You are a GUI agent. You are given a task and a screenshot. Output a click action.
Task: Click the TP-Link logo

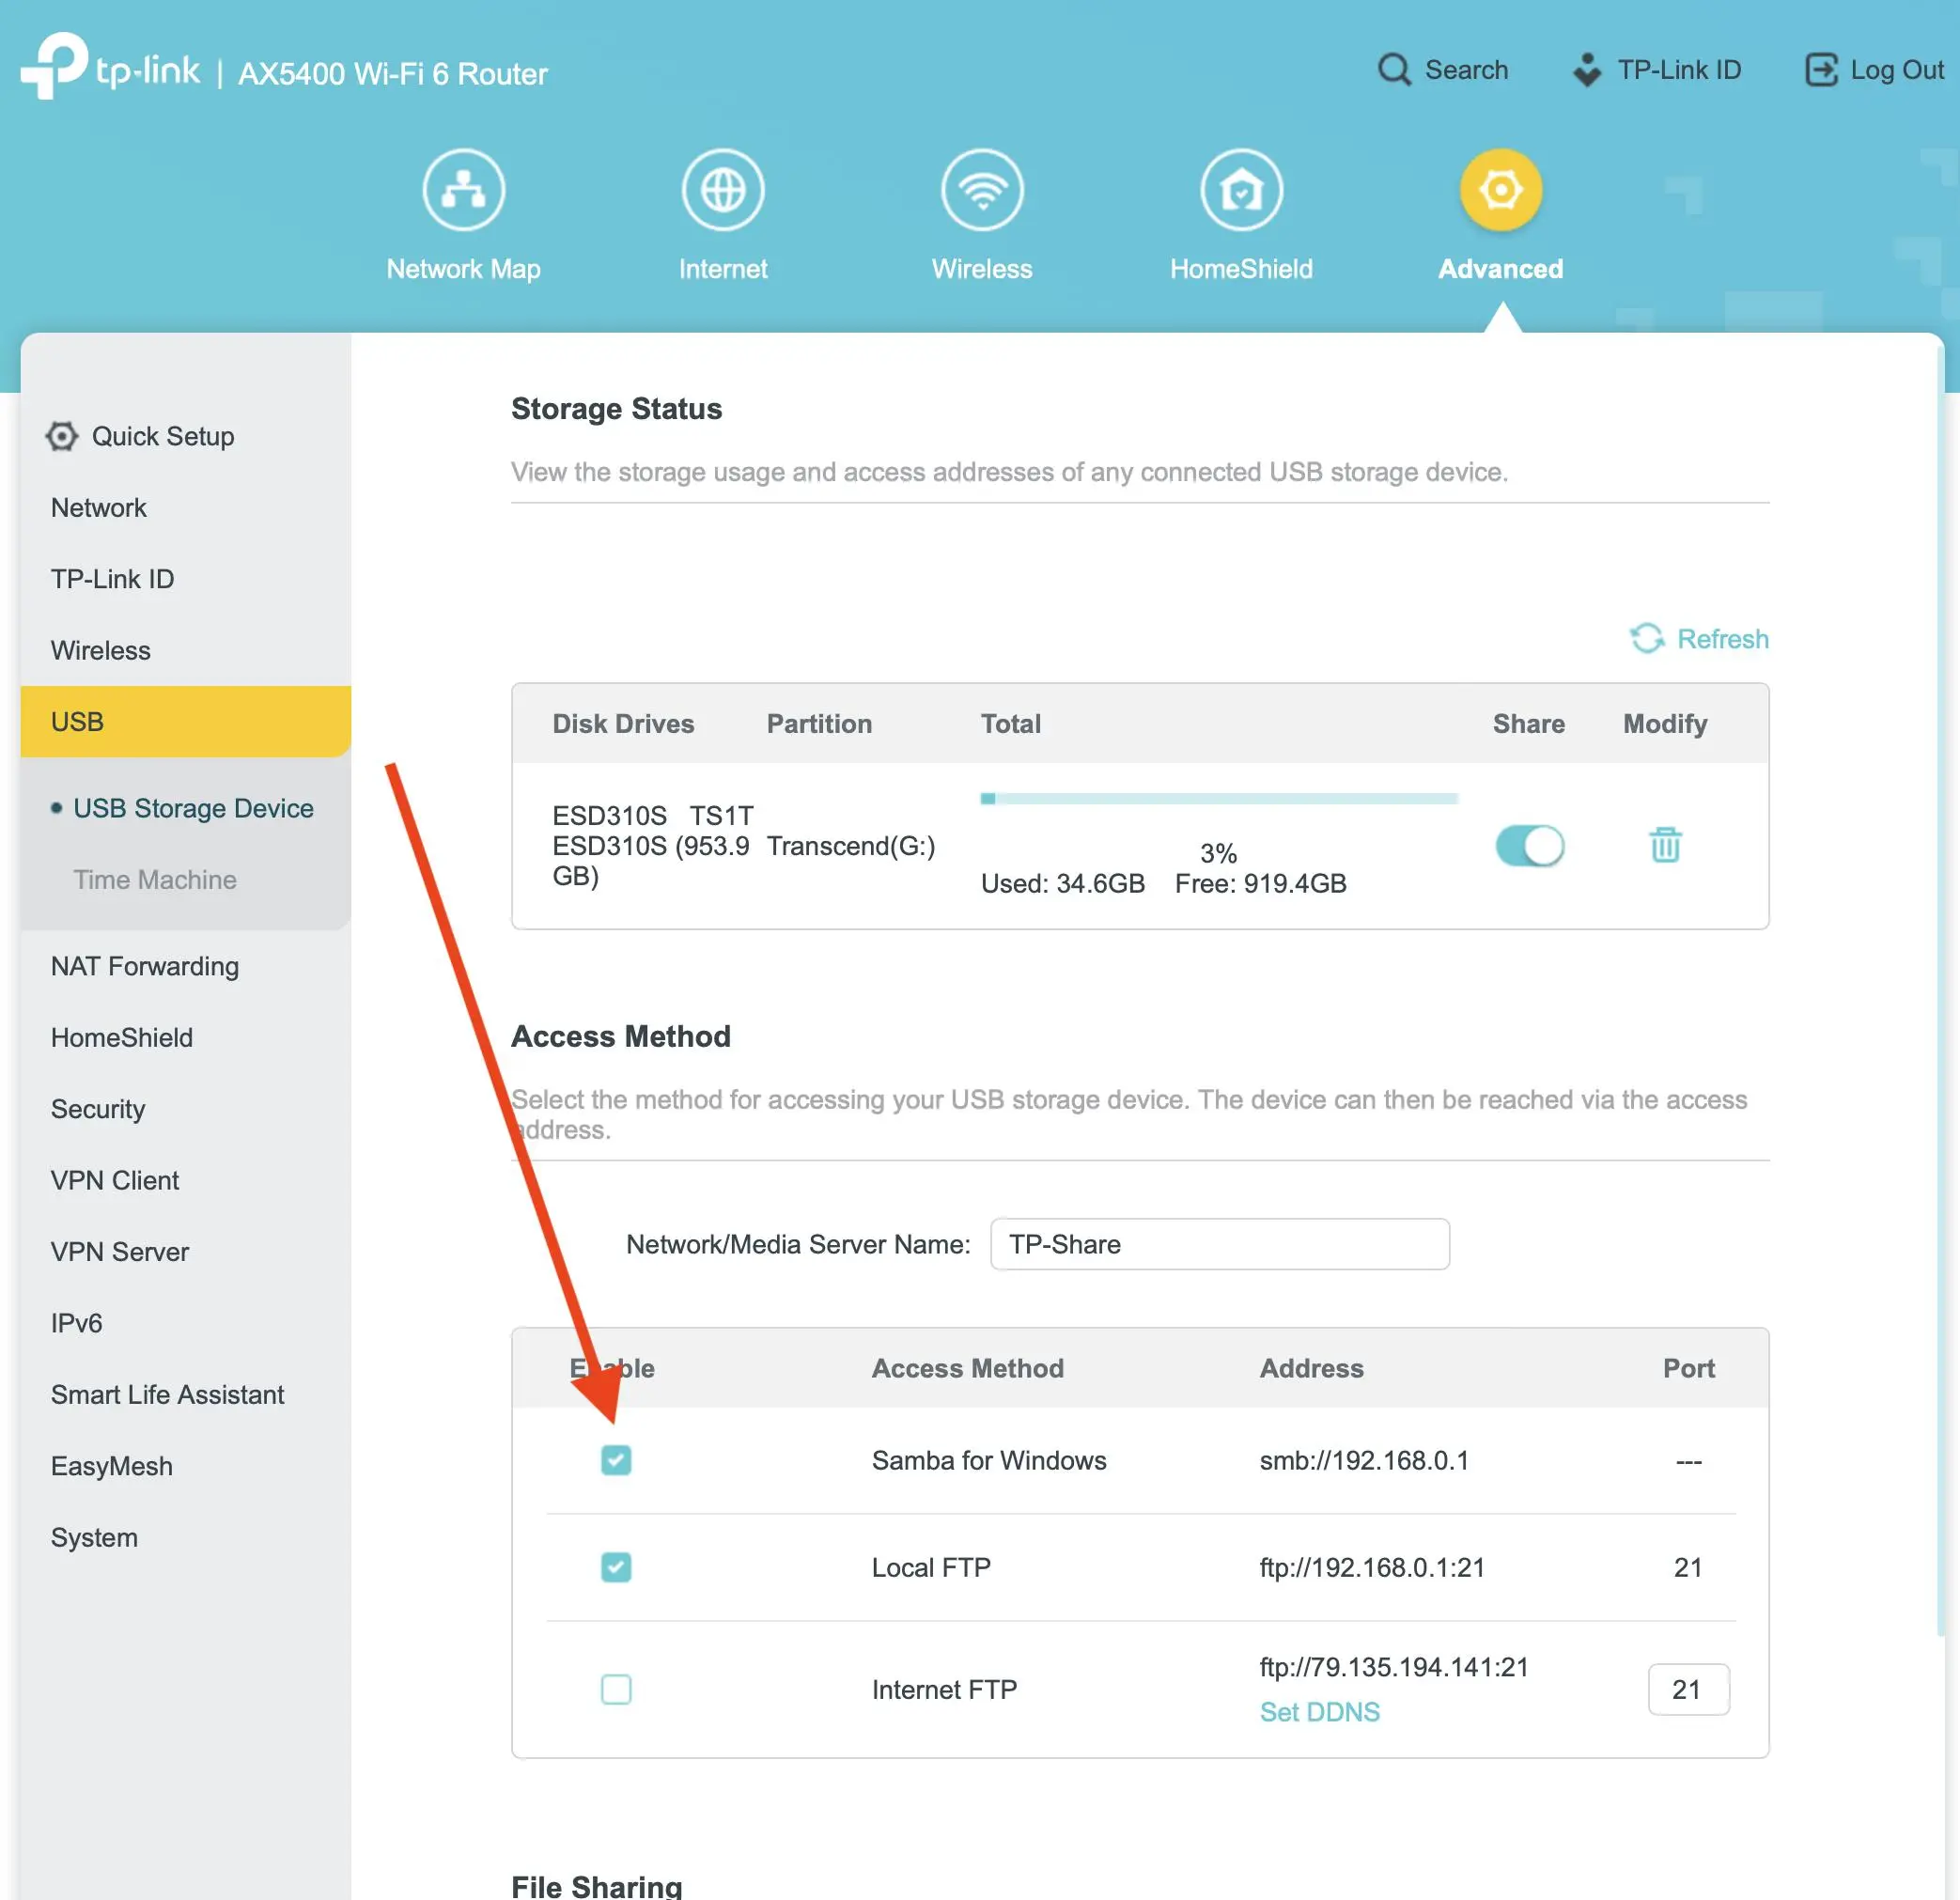click(110, 66)
